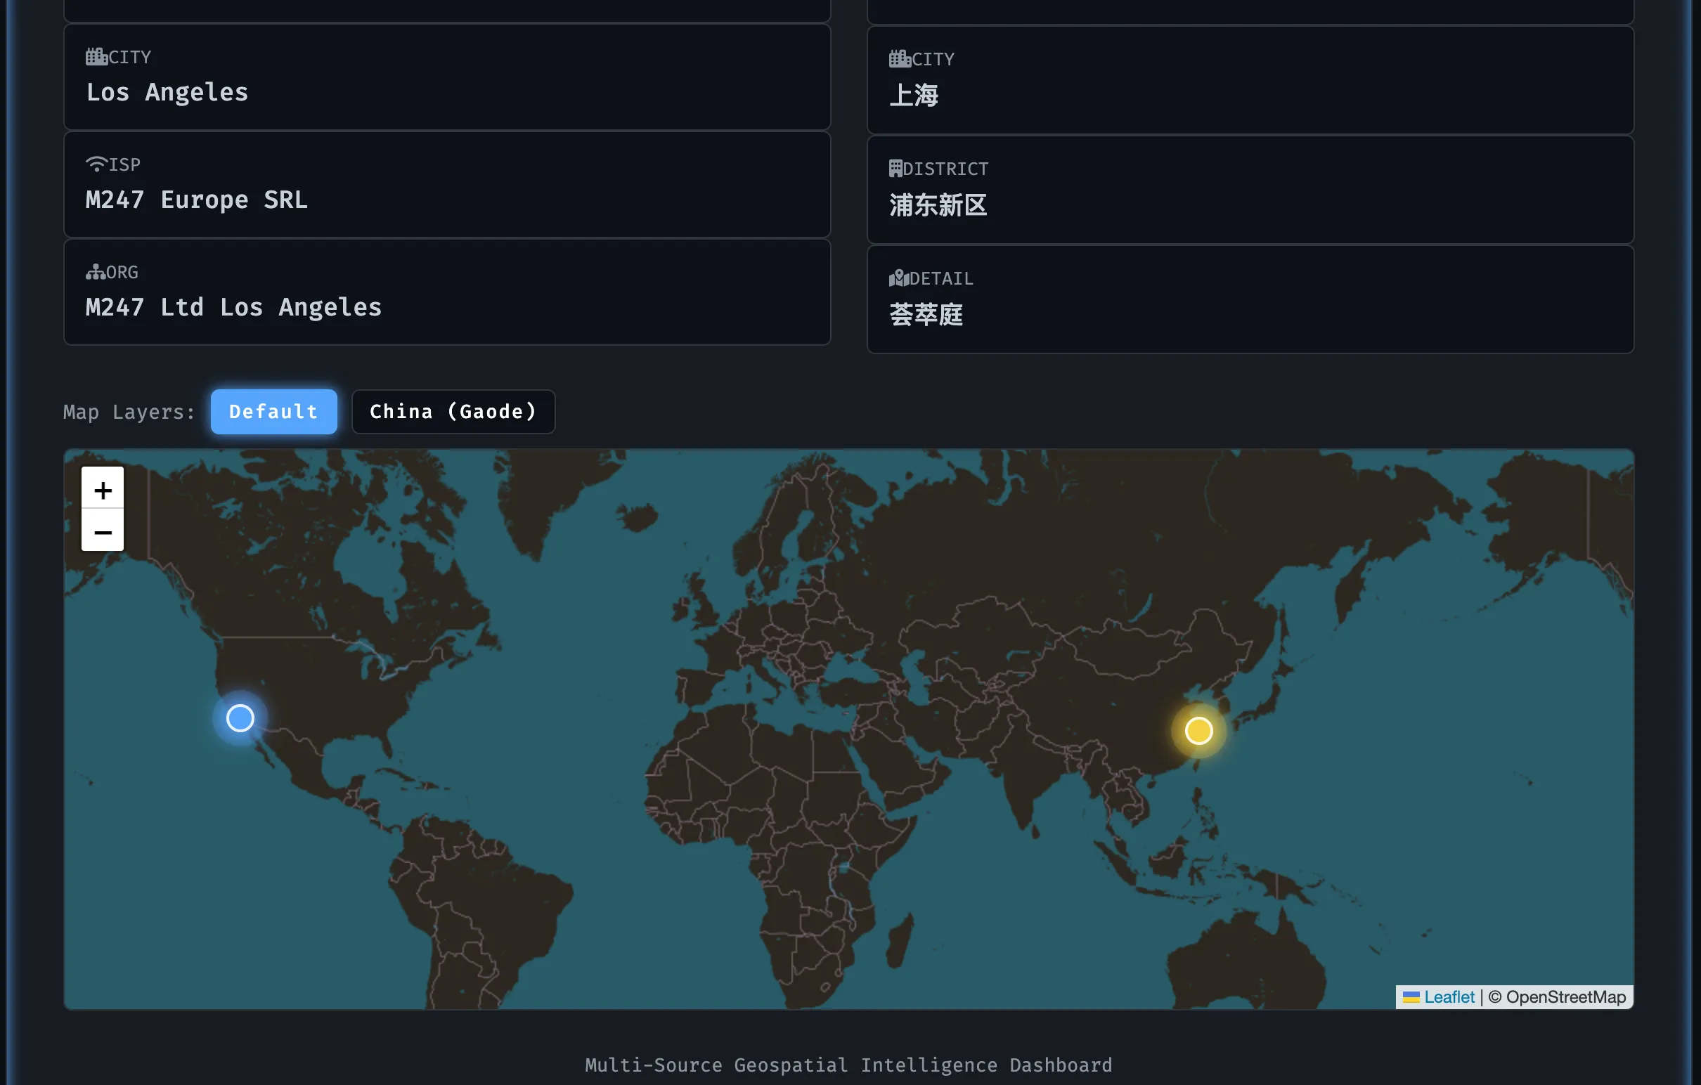Click the M247 Europe SRL ISP card
This screenshot has width=1701, height=1085.
[x=446, y=185]
